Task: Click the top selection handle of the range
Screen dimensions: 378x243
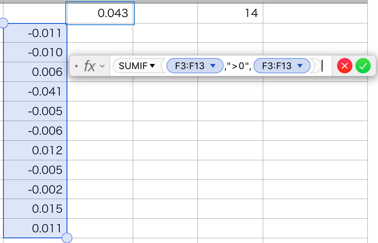Action: pos(3,23)
